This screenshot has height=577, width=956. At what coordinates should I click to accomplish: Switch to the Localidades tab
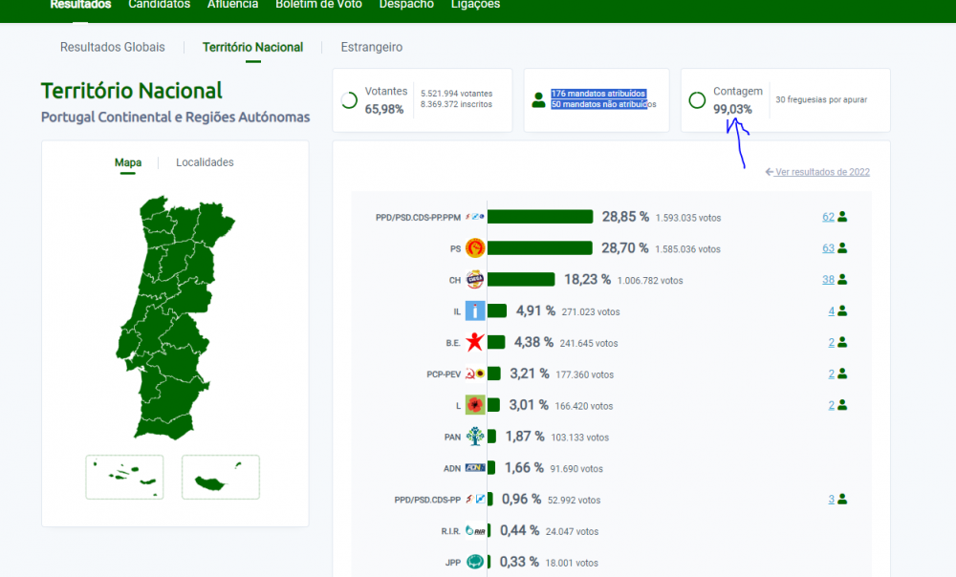coord(205,162)
